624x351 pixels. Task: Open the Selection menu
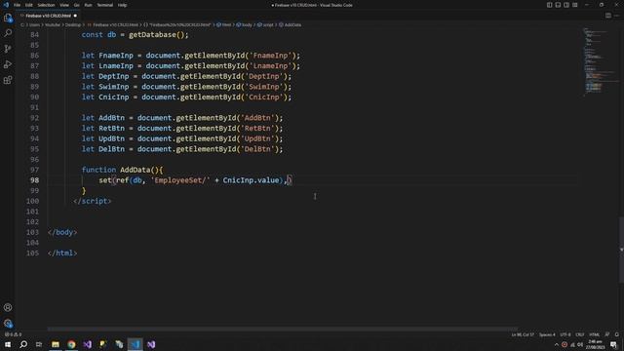point(46,5)
